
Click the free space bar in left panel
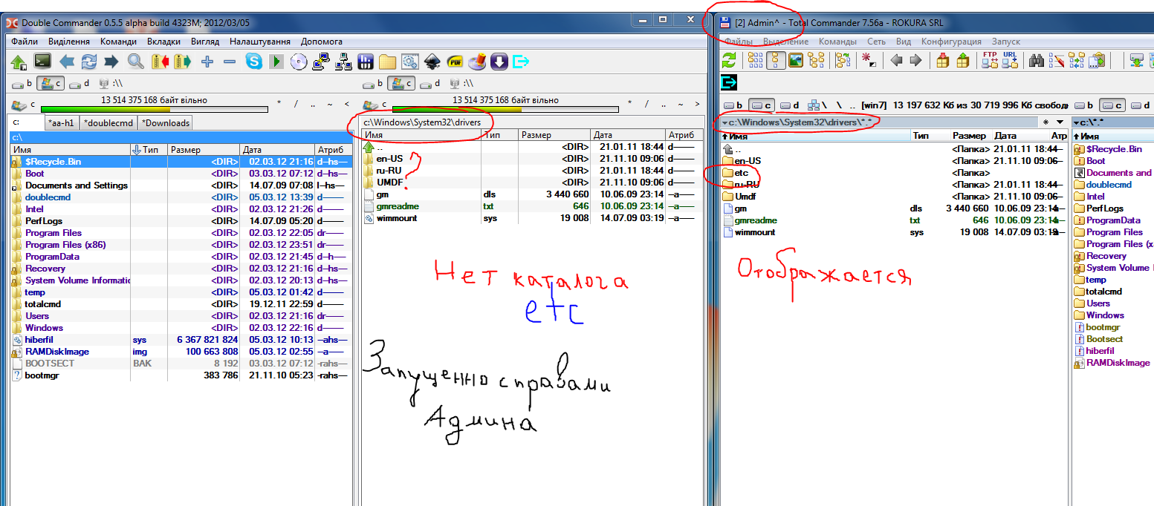(x=155, y=109)
